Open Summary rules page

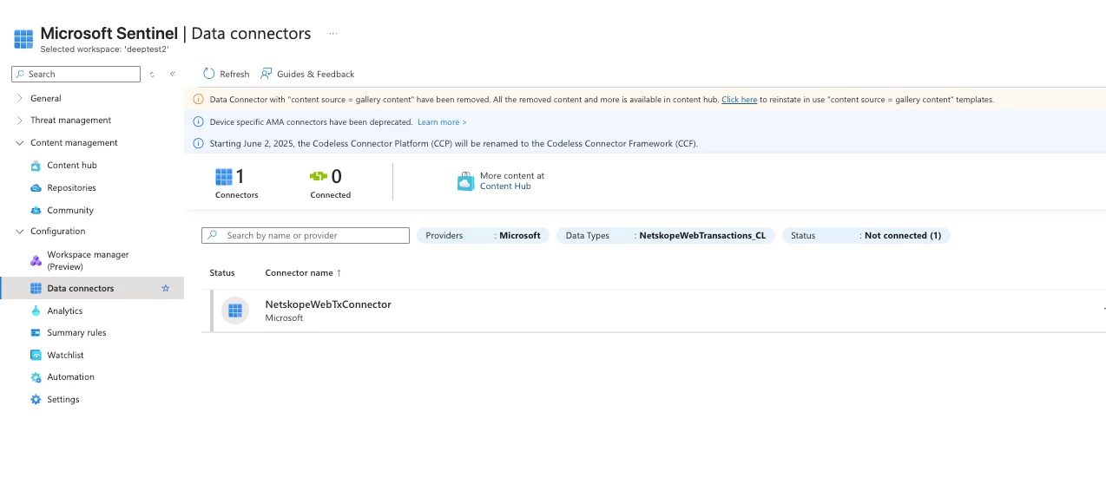click(x=76, y=333)
